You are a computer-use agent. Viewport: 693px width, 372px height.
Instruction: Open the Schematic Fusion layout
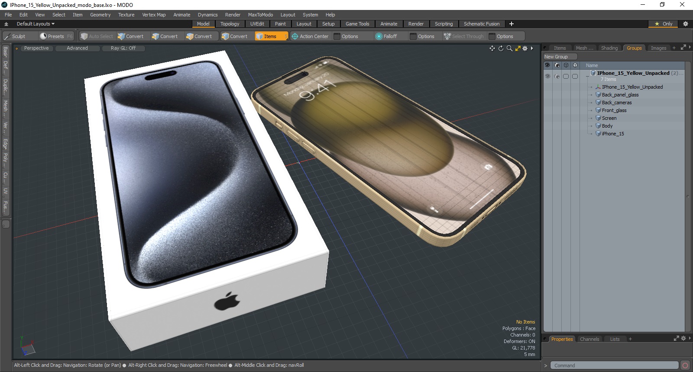[481, 24]
